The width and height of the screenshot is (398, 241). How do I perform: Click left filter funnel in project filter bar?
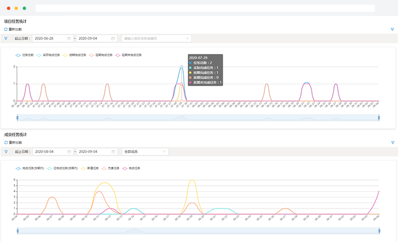[6, 39]
